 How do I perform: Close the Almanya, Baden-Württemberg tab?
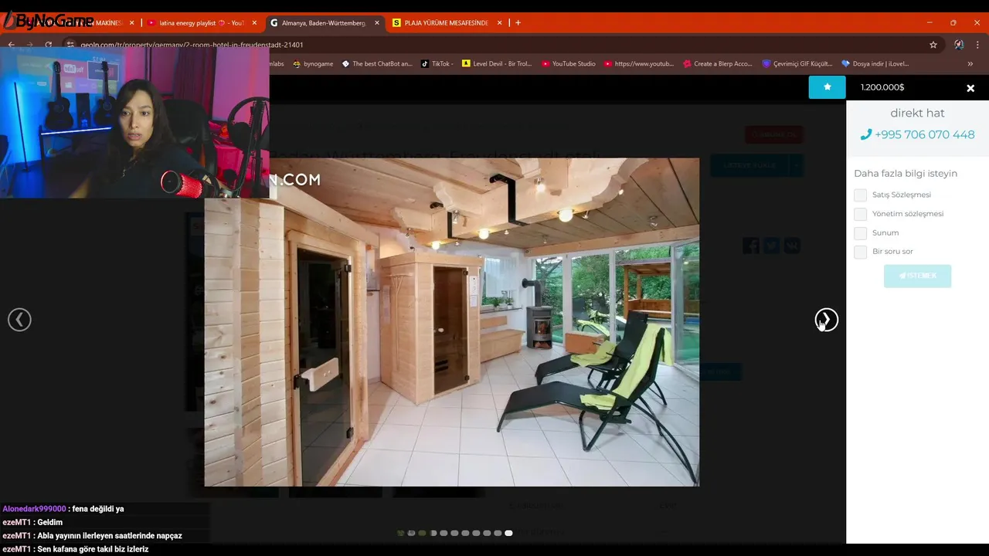(x=377, y=23)
